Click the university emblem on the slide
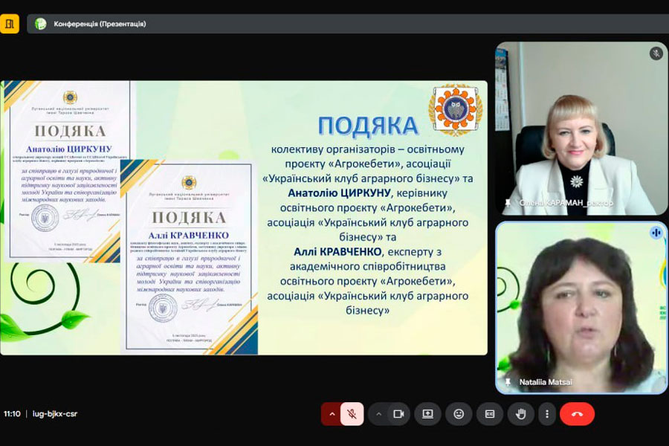The image size is (669, 446). [456, 109]
